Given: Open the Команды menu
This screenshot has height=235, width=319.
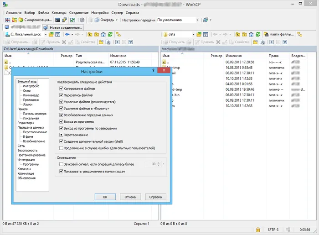Looking at the screenshot, I should [59, 13].
